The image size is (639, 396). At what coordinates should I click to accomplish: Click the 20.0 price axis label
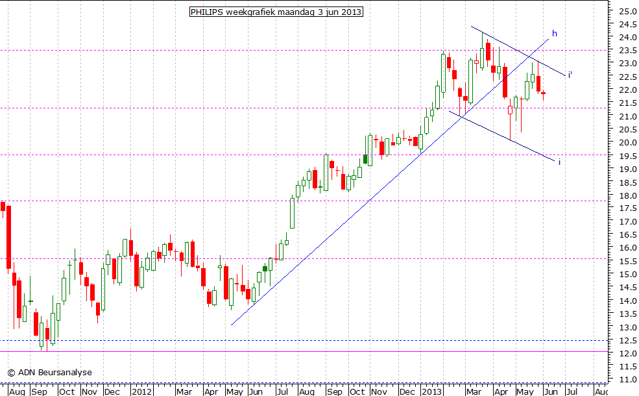pyautogui.click(x=627, y=143)
